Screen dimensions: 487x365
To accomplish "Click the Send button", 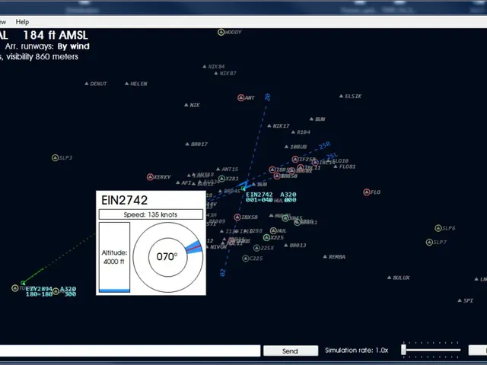I will pos(291,351).
